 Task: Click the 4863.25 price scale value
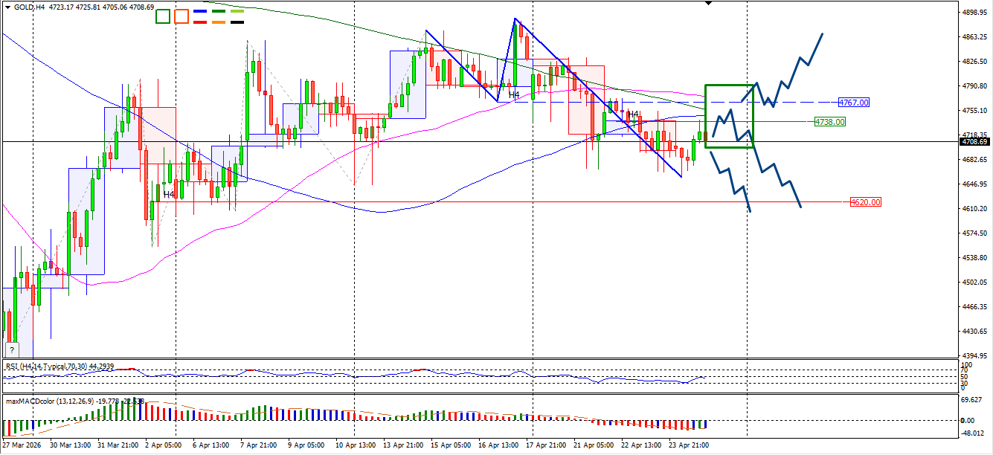(974, 37)
